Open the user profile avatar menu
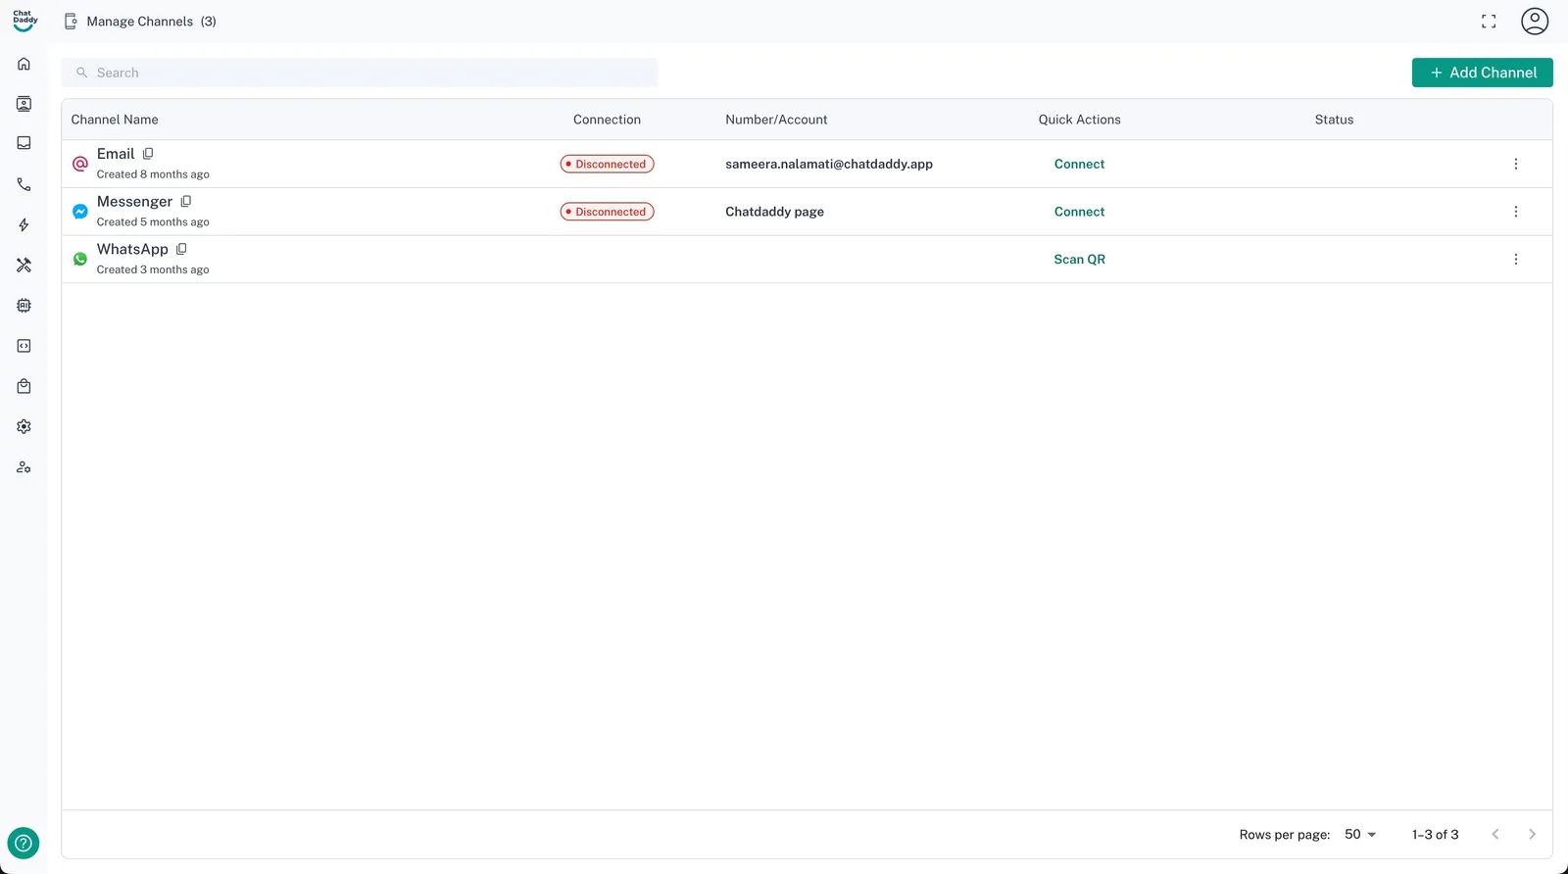This screenshot has height=874, width=1568. [1534, 22]
